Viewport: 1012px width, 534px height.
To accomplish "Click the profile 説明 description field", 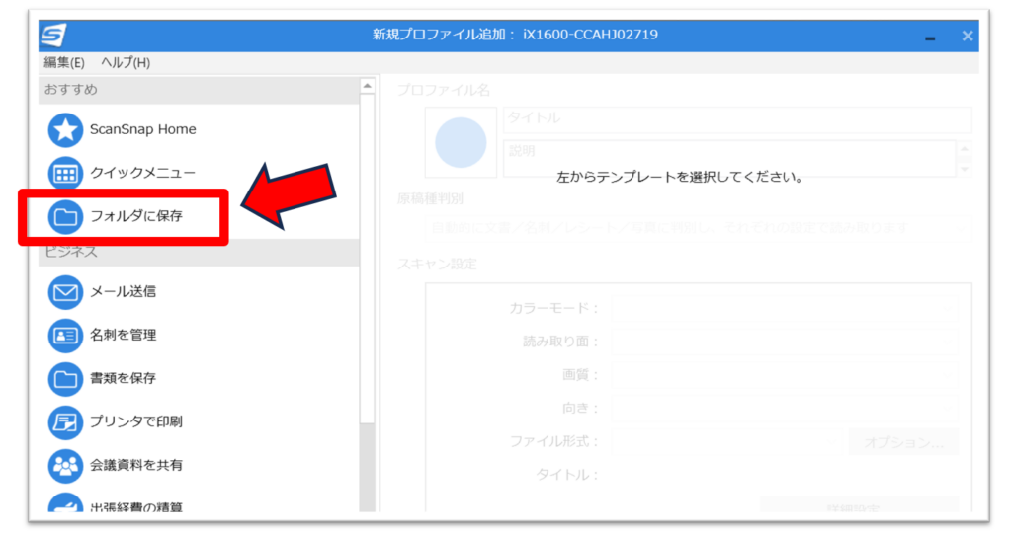I will click(729, 158).
